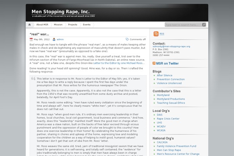Email sdmonty@men-stopping-rape.org
Screen dimensions: 234x156
[171, 46]
